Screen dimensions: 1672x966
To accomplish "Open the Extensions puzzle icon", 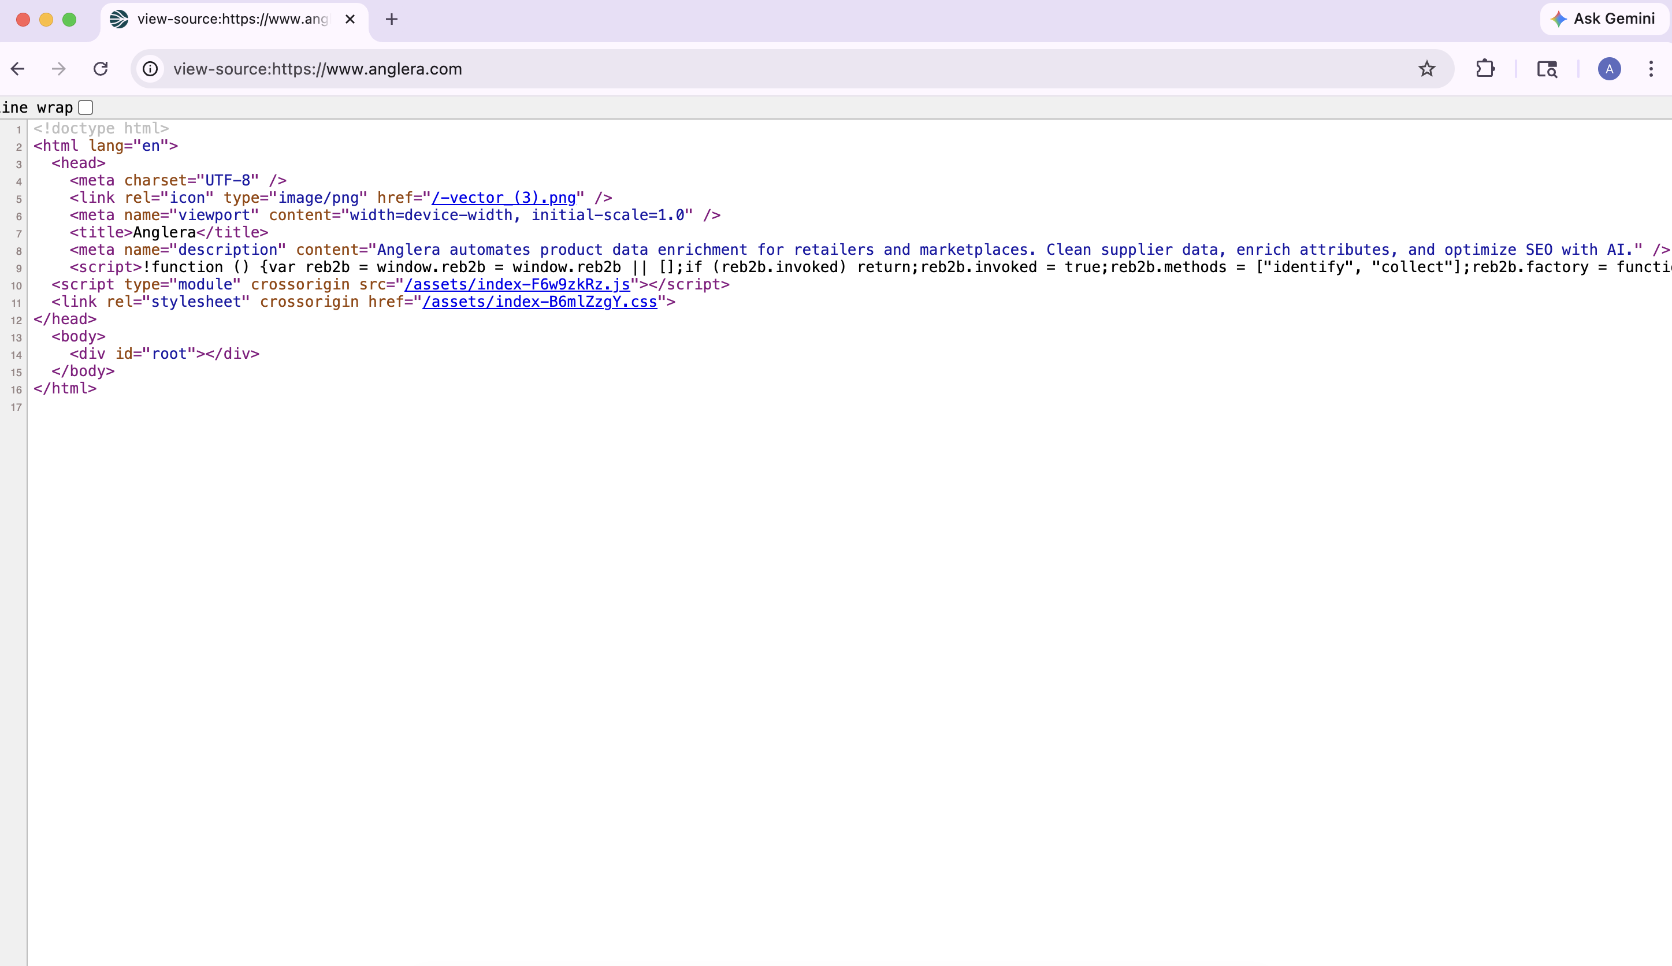I will point(1485,69).
